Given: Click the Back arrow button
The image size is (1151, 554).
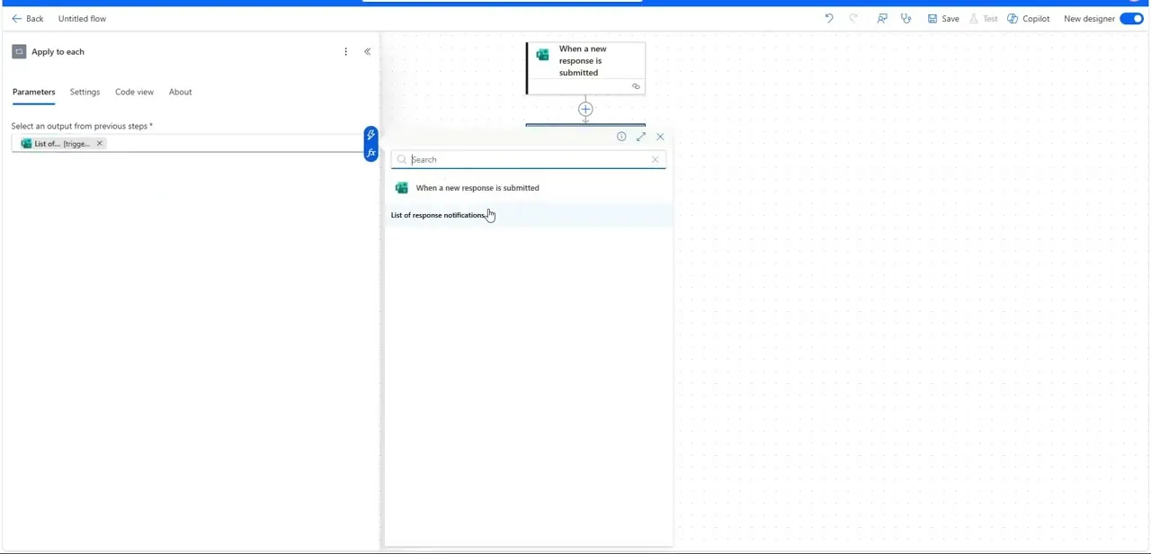Looking at the screenshot, I should coord(27,19).
